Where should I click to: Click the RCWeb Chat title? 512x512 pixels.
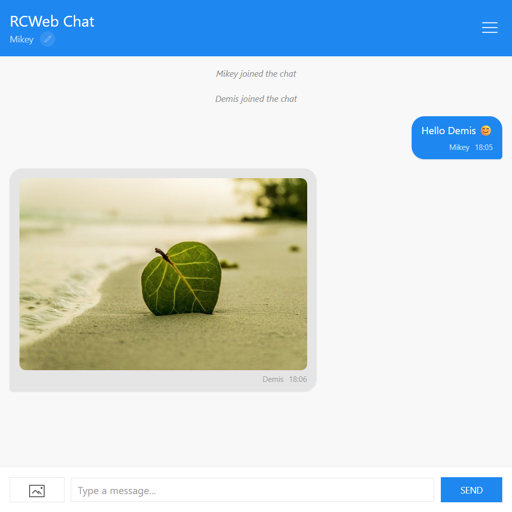pyautogui.click(x=52, y=22)
